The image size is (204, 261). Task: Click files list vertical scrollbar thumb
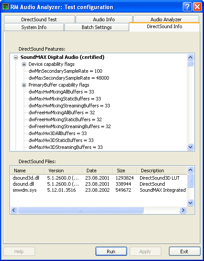[x=190, y=180]
